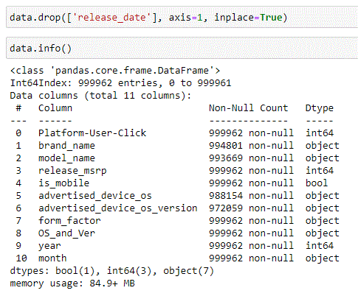
Task: Click the Dtype header in the output
Action: click(x=320, y=108)
